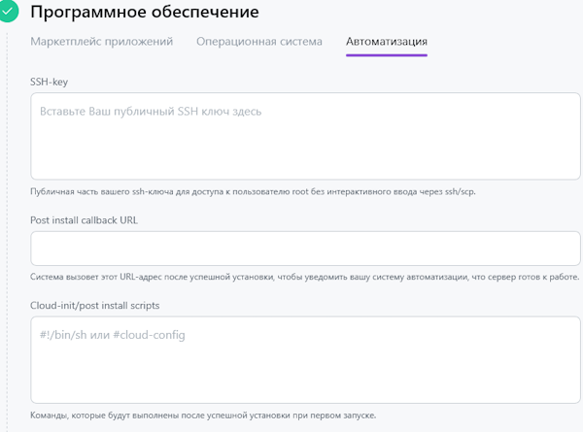
Task: Click the Программное обеспечение section heading
Action: [145, 13]
